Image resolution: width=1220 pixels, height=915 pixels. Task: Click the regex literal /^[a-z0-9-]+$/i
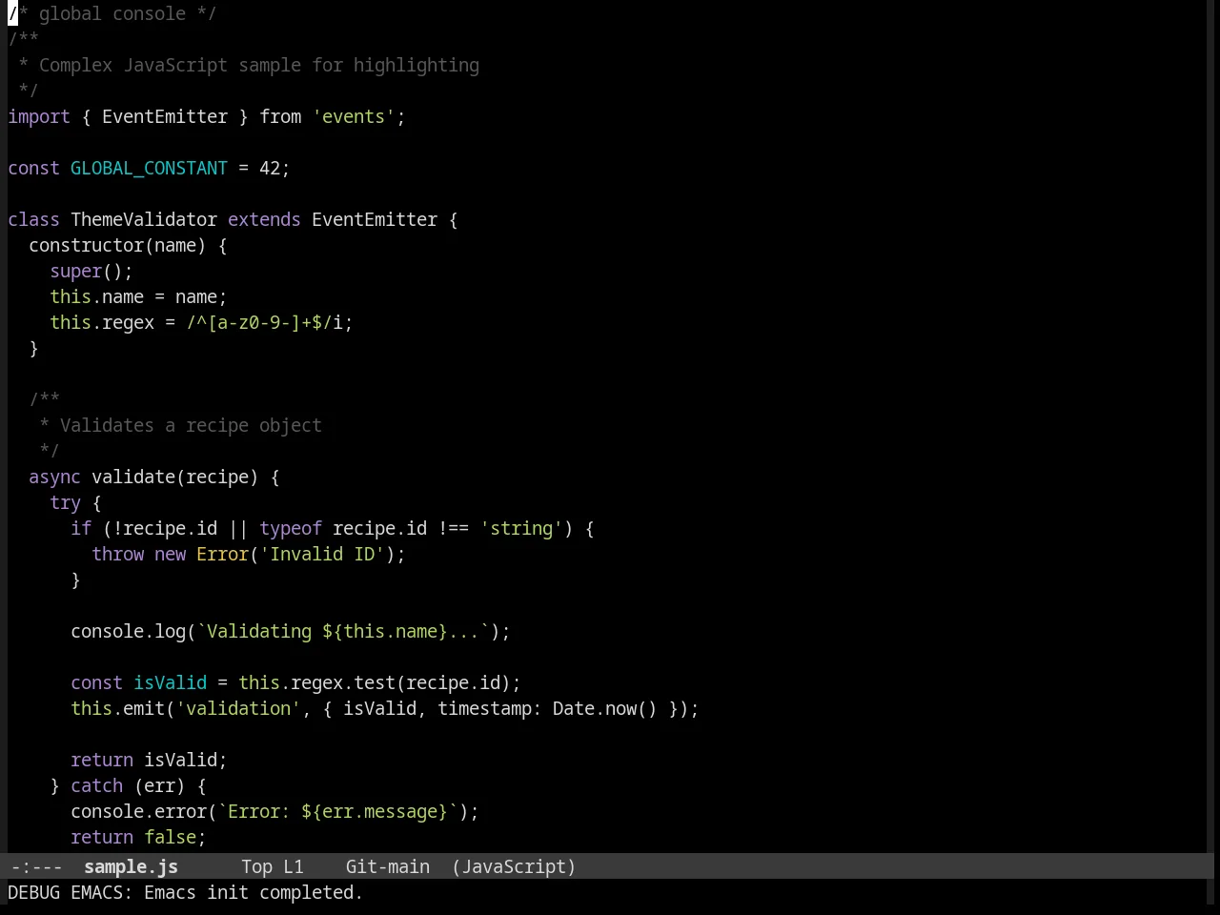[x=264, y=322]
